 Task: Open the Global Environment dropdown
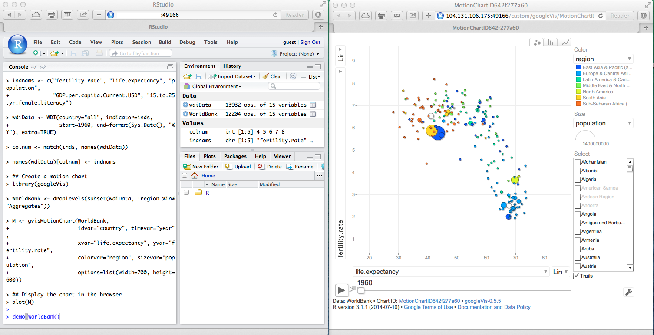pos(213,86)
